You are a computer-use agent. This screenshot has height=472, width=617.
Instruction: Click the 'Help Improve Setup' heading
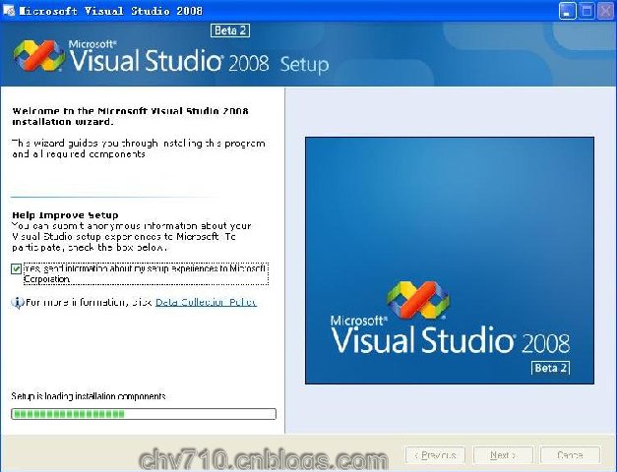coord(65,215)
